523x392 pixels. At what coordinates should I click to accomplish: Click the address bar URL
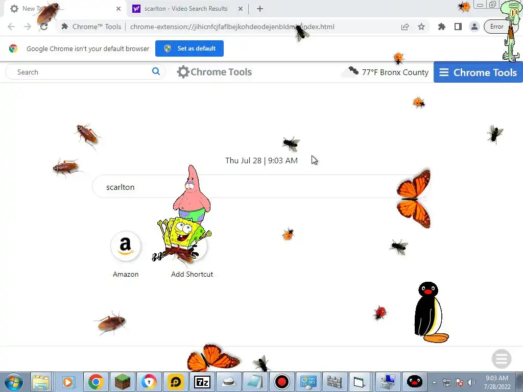click(232, 27)
